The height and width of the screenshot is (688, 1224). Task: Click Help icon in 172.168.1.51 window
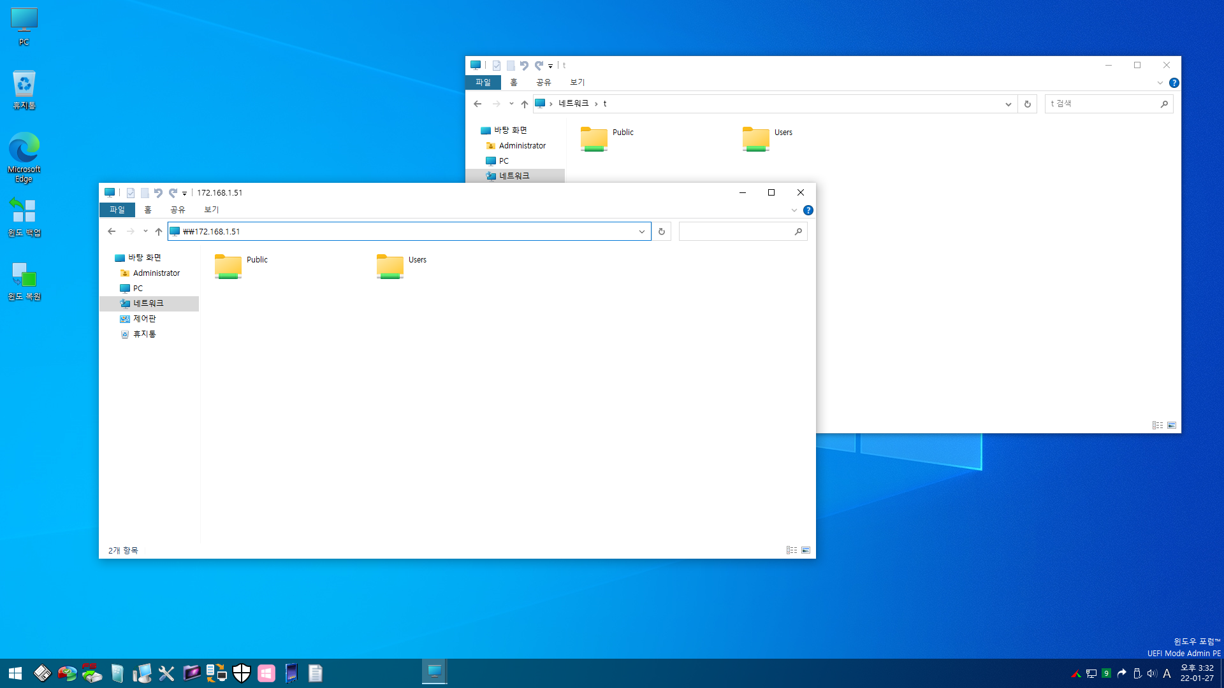[x=808, y=210]
